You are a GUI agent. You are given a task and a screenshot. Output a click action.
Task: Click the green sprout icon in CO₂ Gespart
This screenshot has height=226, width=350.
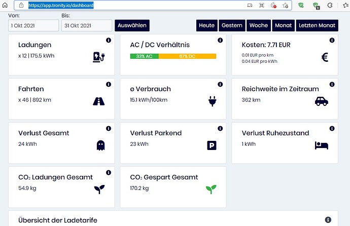coord(211,189)
